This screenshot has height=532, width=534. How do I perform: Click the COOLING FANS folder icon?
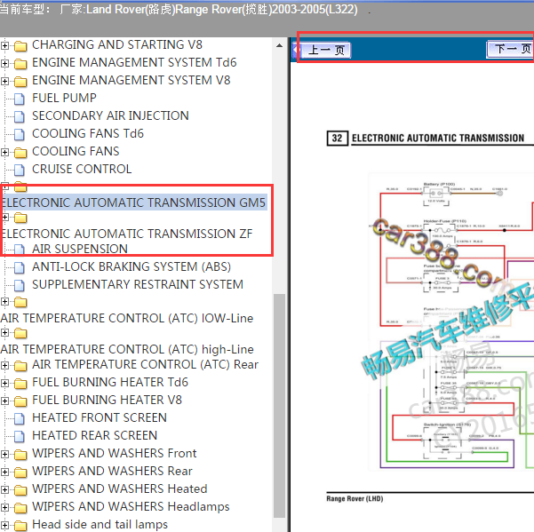pos(20,152)
